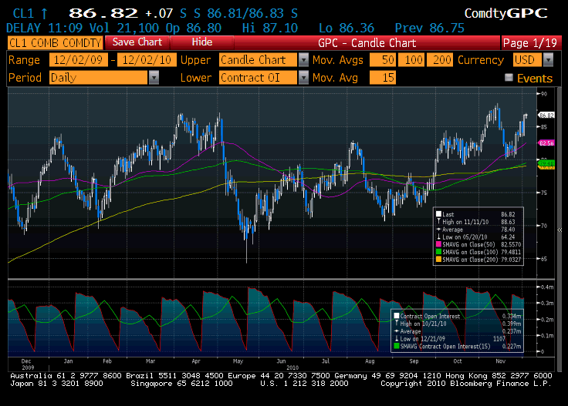Click the 200 moving average field
The height and width of the screenshot is (406, 568).
point(442,60)
